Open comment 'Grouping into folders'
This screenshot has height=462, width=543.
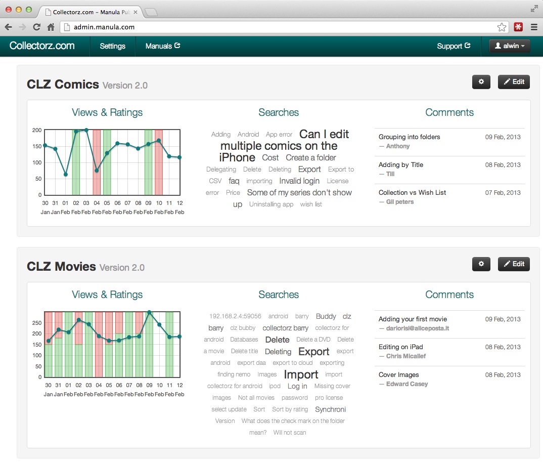click(409, 137)
